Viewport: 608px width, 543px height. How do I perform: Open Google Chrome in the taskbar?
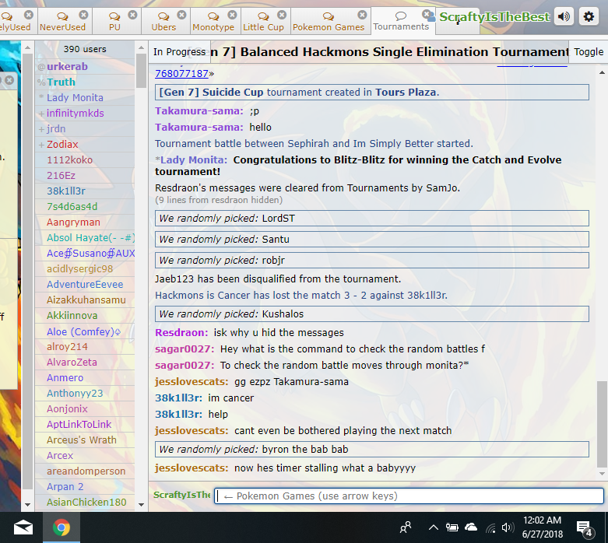click(x=62, y=527)
